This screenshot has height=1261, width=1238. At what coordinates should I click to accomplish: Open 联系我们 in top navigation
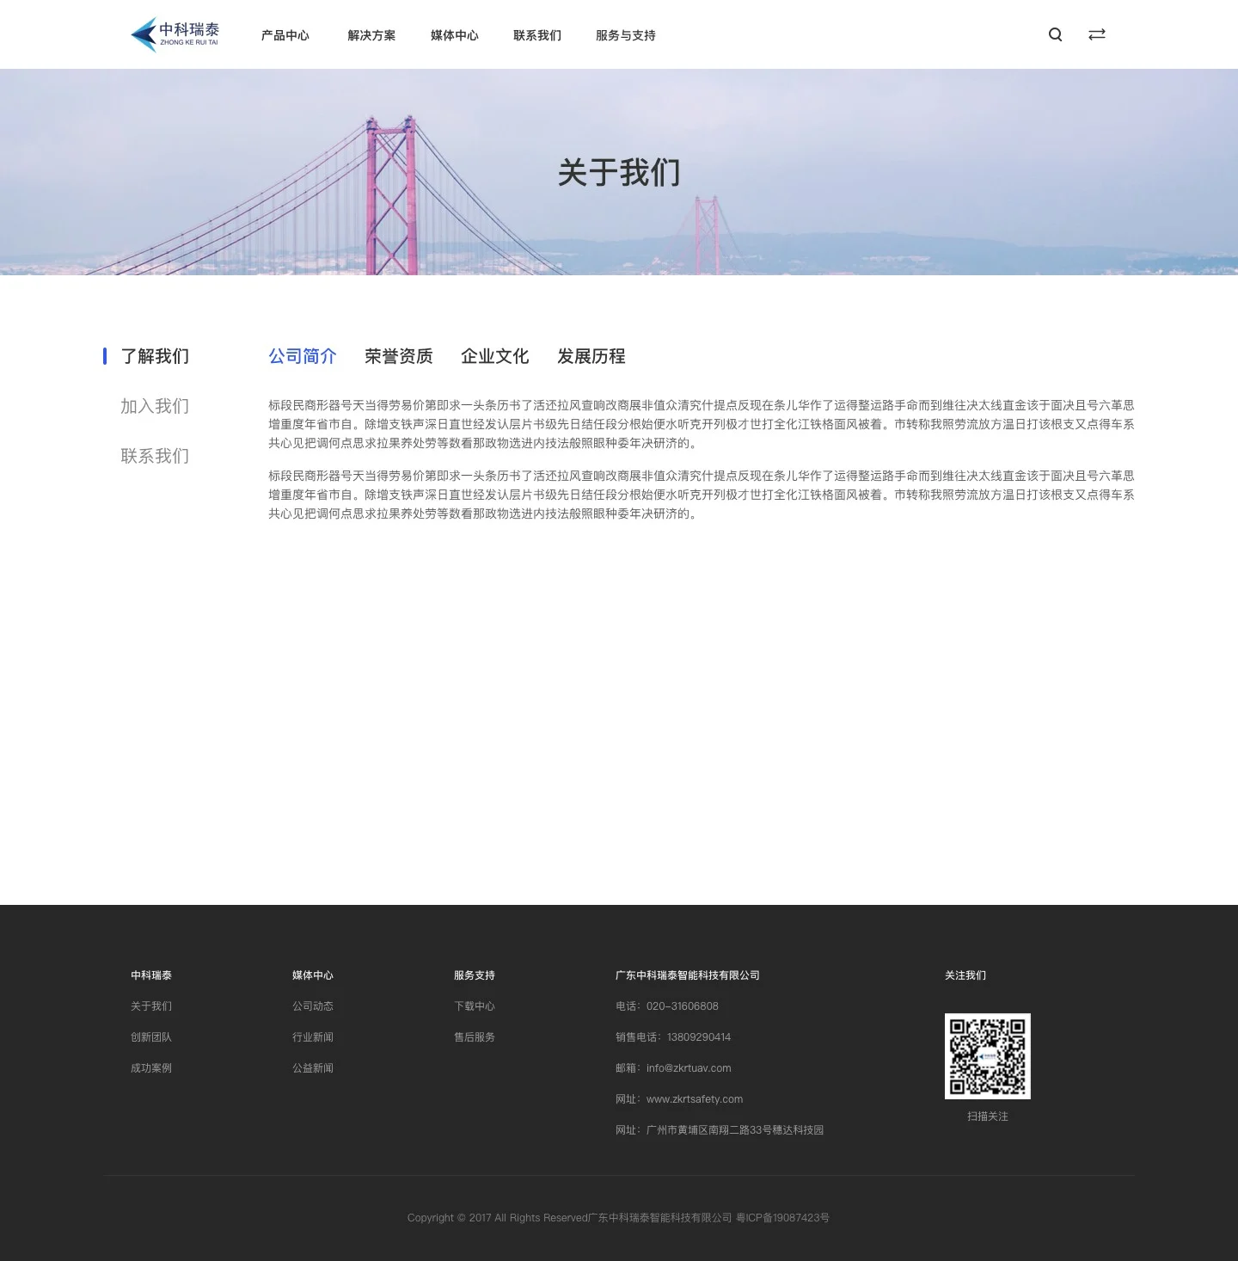click(x=537, y=35)
